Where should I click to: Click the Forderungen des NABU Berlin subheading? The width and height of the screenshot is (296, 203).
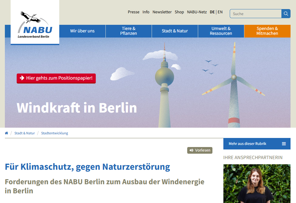point(105,186)
